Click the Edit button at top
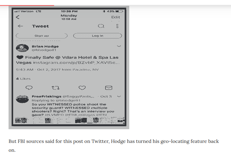This screenshot has height=153, width=231. (116, 17)
